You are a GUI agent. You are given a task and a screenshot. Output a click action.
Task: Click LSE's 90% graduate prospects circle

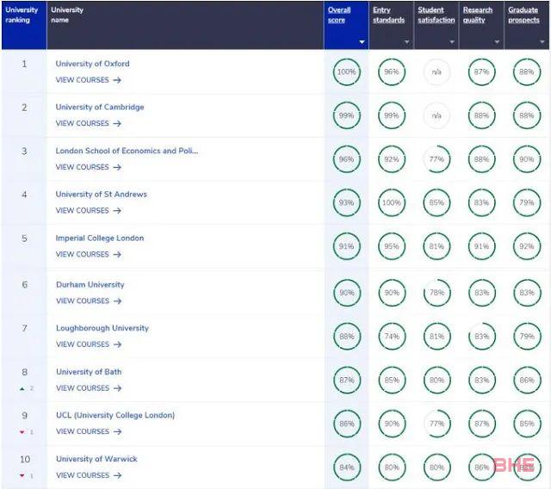coord(527,159)
